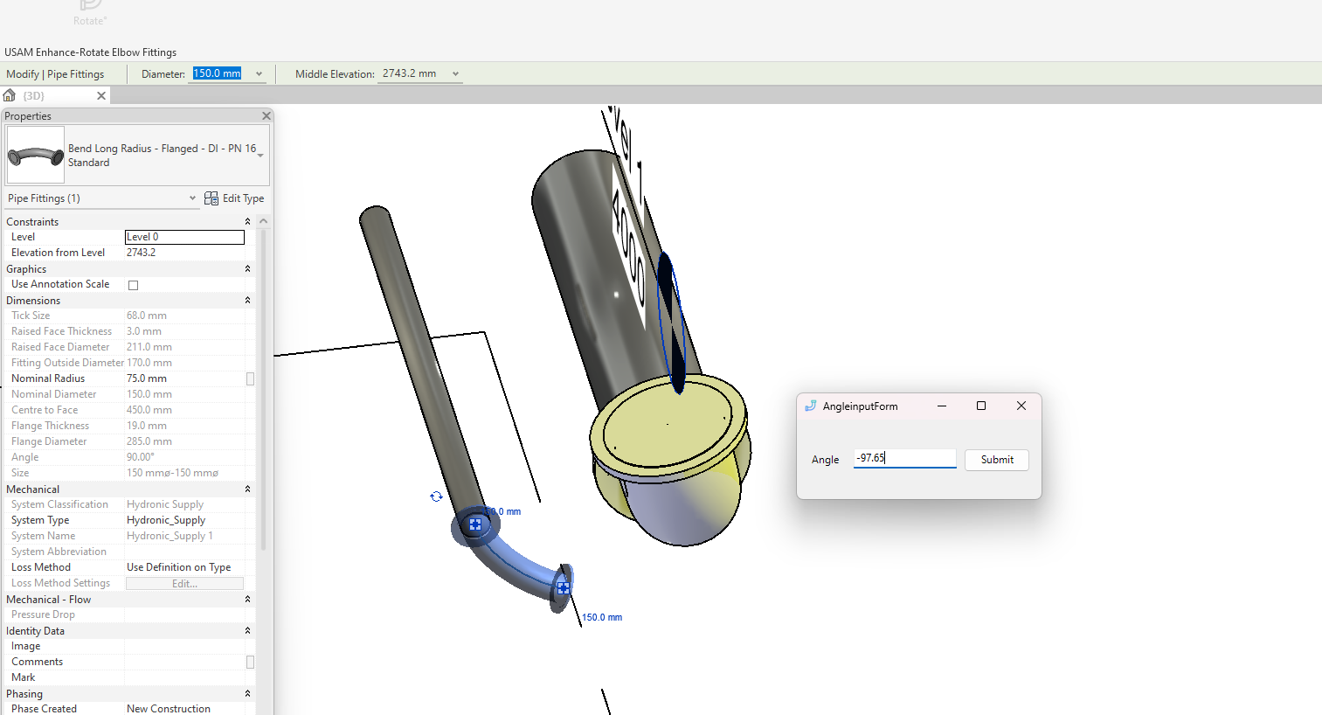The height and width of the screenshot is (715, 1322).
Task: Click Submit in AngleinputForm
Action: pyautogui.click(x=997, y=460)
